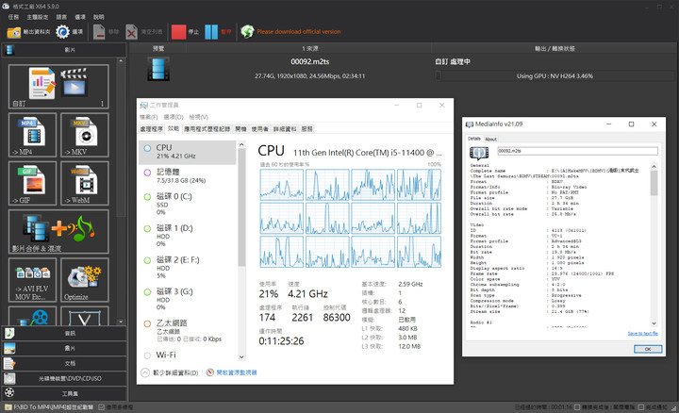679x413 pixels.
Task: Open the Optimize tool tile
Action: [x=85, y=280]
